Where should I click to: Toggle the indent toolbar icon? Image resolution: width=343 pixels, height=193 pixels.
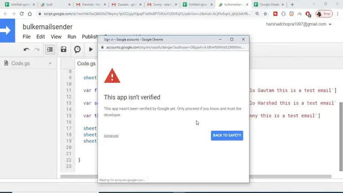50,49
